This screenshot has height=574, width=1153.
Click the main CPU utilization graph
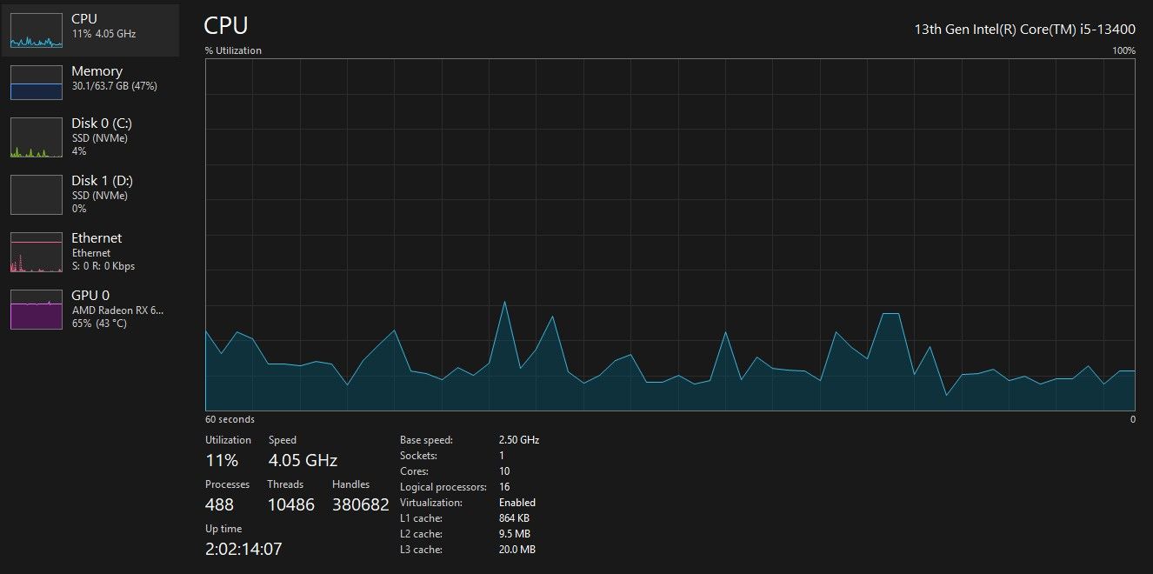pyautogui.click(x=670, y=235)
